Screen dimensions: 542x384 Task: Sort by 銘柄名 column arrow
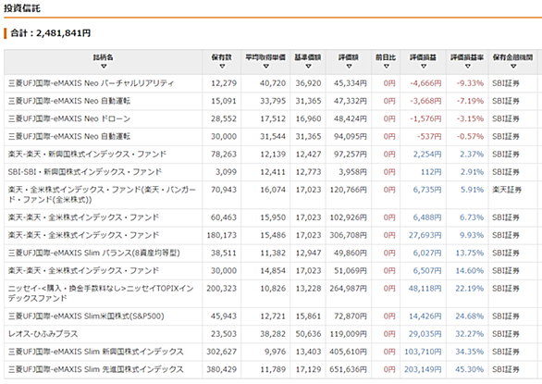[x=104, y=66]
